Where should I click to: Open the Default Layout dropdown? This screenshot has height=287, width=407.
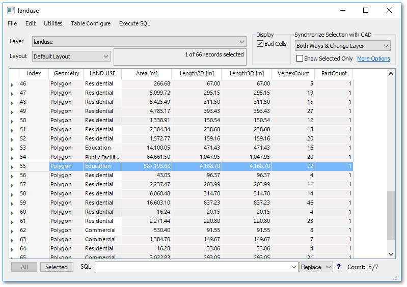(x=71, y=56)
